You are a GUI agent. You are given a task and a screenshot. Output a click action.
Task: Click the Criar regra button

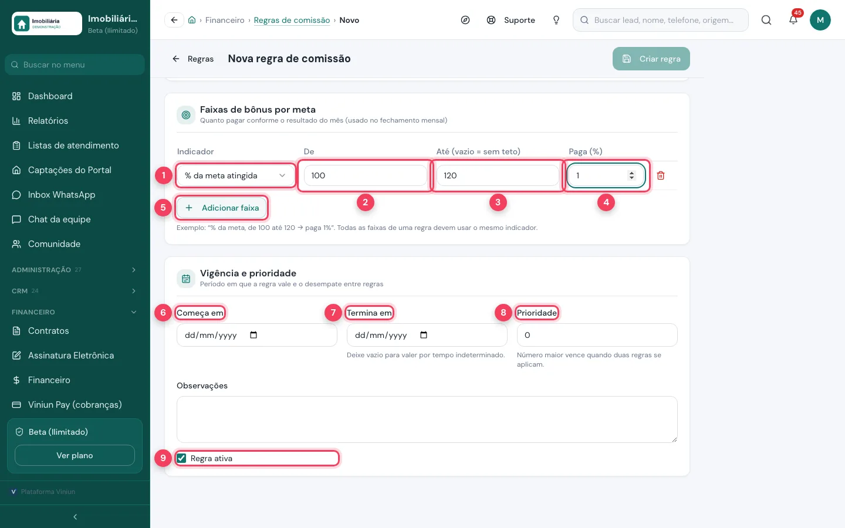point(651,59)
